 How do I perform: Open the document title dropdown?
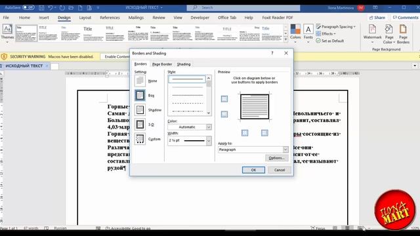[161, 8]
